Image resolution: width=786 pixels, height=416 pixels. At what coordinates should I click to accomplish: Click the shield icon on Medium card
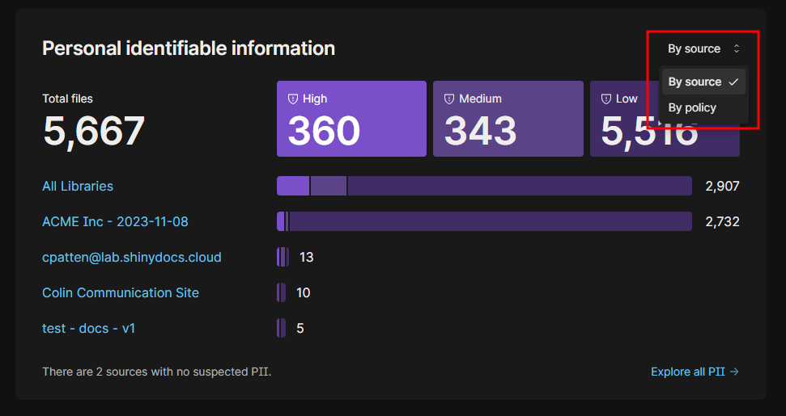coord(449,99)
